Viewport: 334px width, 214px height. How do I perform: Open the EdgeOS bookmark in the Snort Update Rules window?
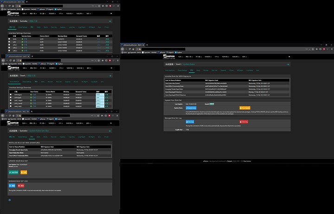[x=170, y=52]
